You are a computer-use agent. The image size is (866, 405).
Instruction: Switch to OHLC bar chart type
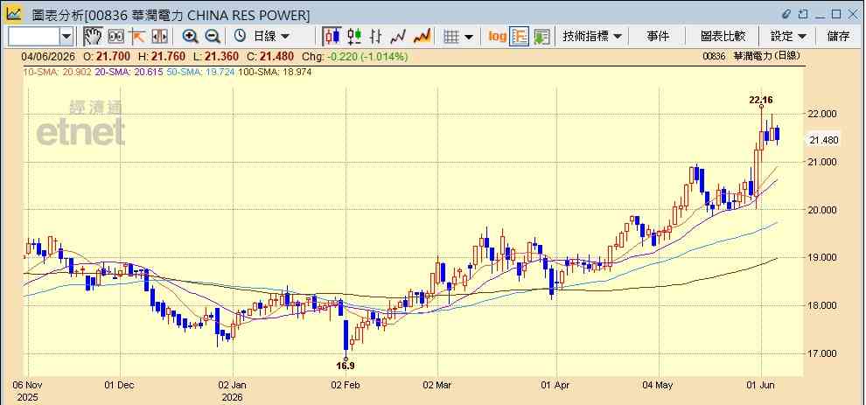pos(375,37)
